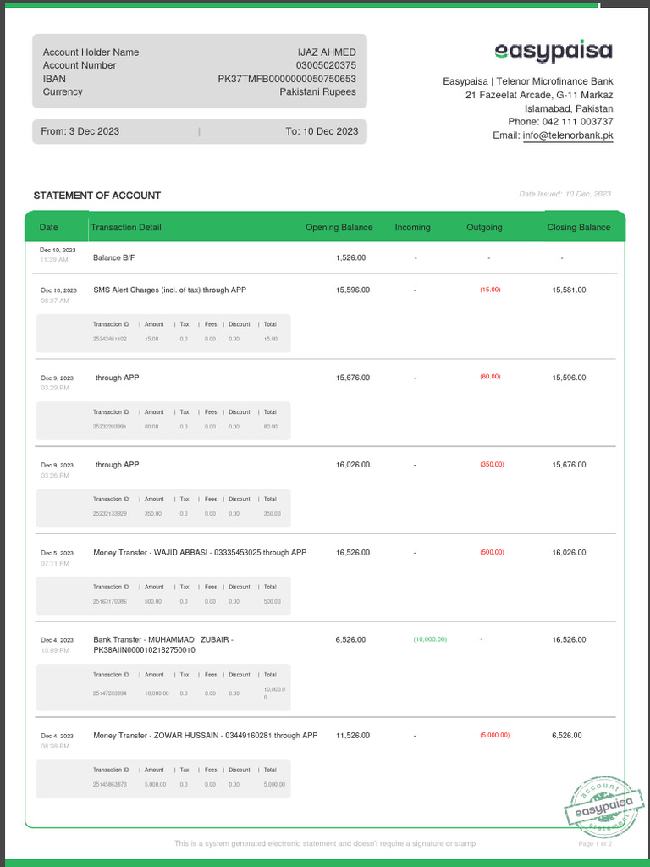Select the Balance B/F row
This screenshot has height=867, width=650.
point(114,257)
